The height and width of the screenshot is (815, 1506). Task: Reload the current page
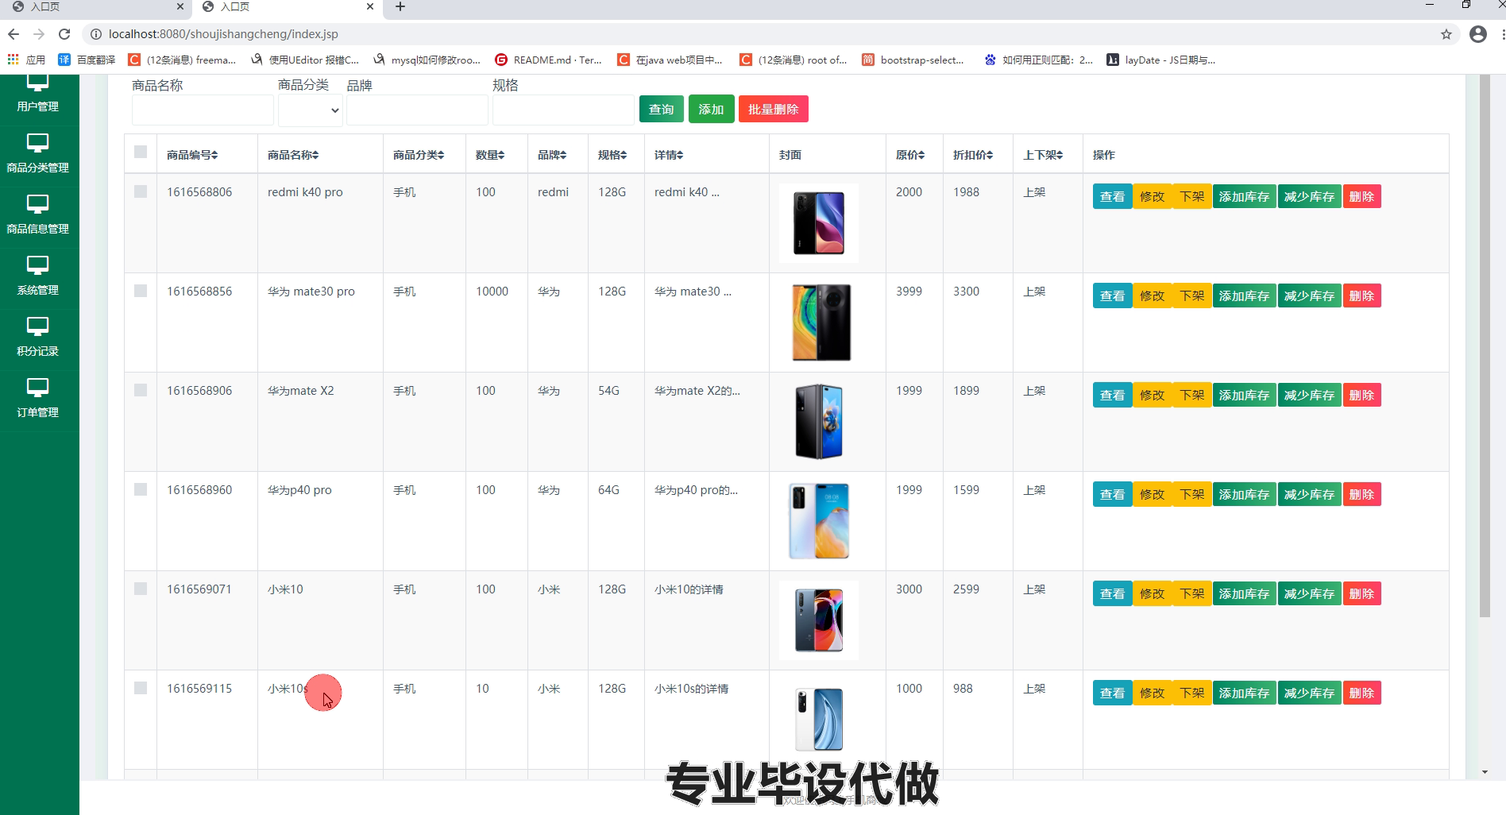[64, 34]
